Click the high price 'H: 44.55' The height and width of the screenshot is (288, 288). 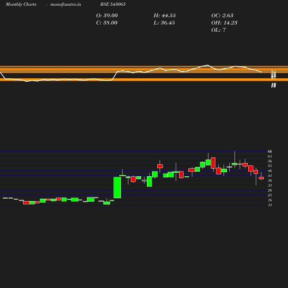click(165, 16)
